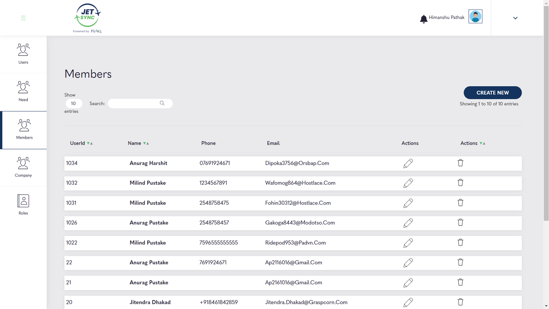The width and height of the screenshot is (549, 309).
Task: Sort by the last Actions column
Action: pyautogui.click(x=473, y=143)
